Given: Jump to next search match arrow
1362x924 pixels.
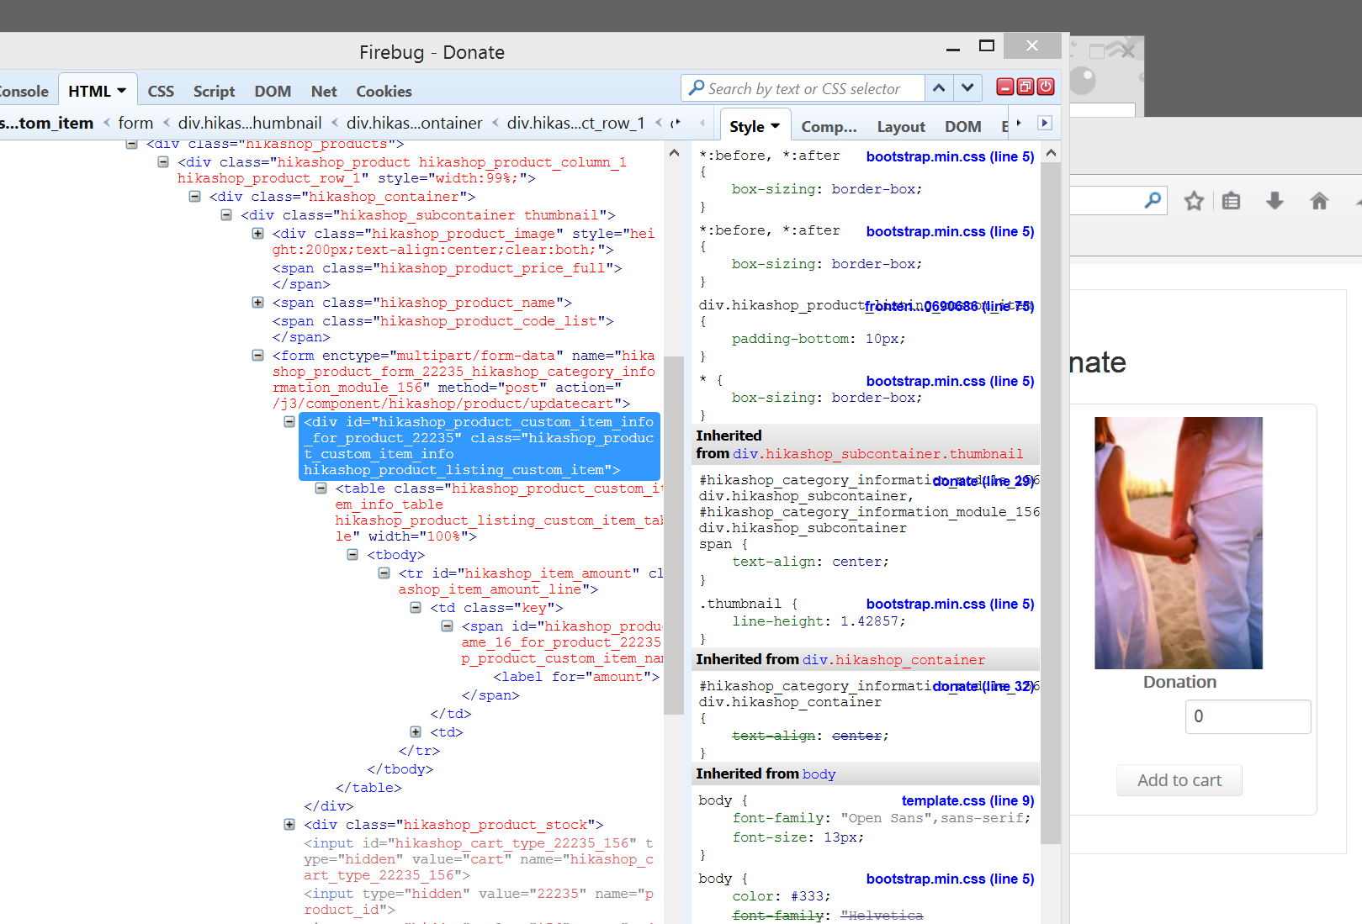Looking at the screenshot, I should (x=967, y=88).
